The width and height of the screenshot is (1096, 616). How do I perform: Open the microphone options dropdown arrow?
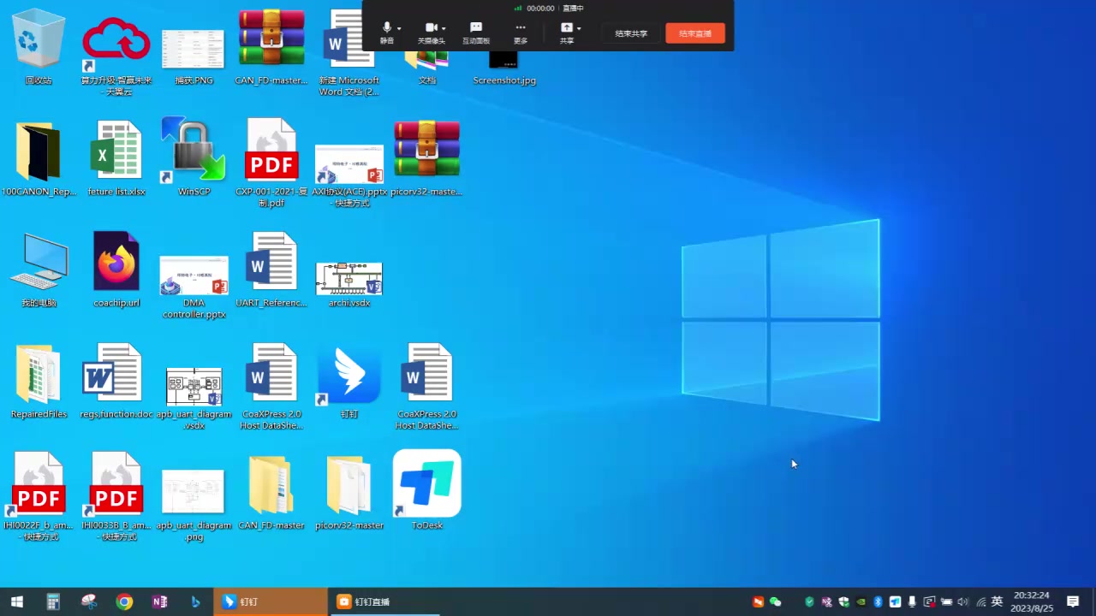point(399,28)
